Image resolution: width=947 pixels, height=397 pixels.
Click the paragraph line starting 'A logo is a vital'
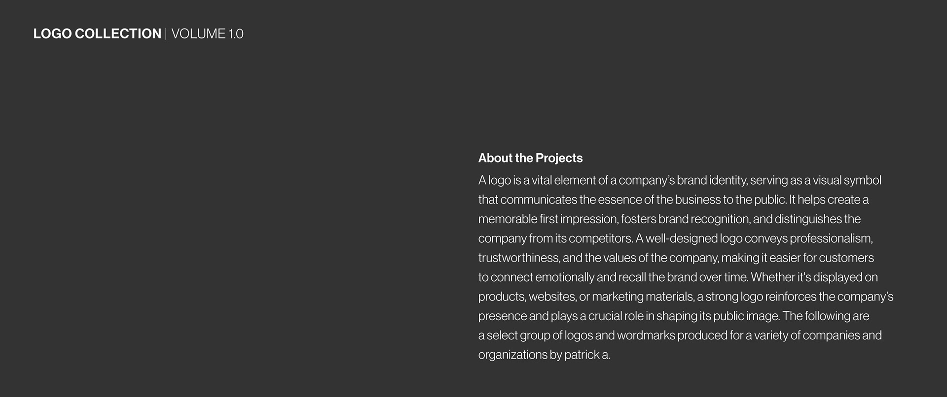pyautogui.click(x=680, y=180)
